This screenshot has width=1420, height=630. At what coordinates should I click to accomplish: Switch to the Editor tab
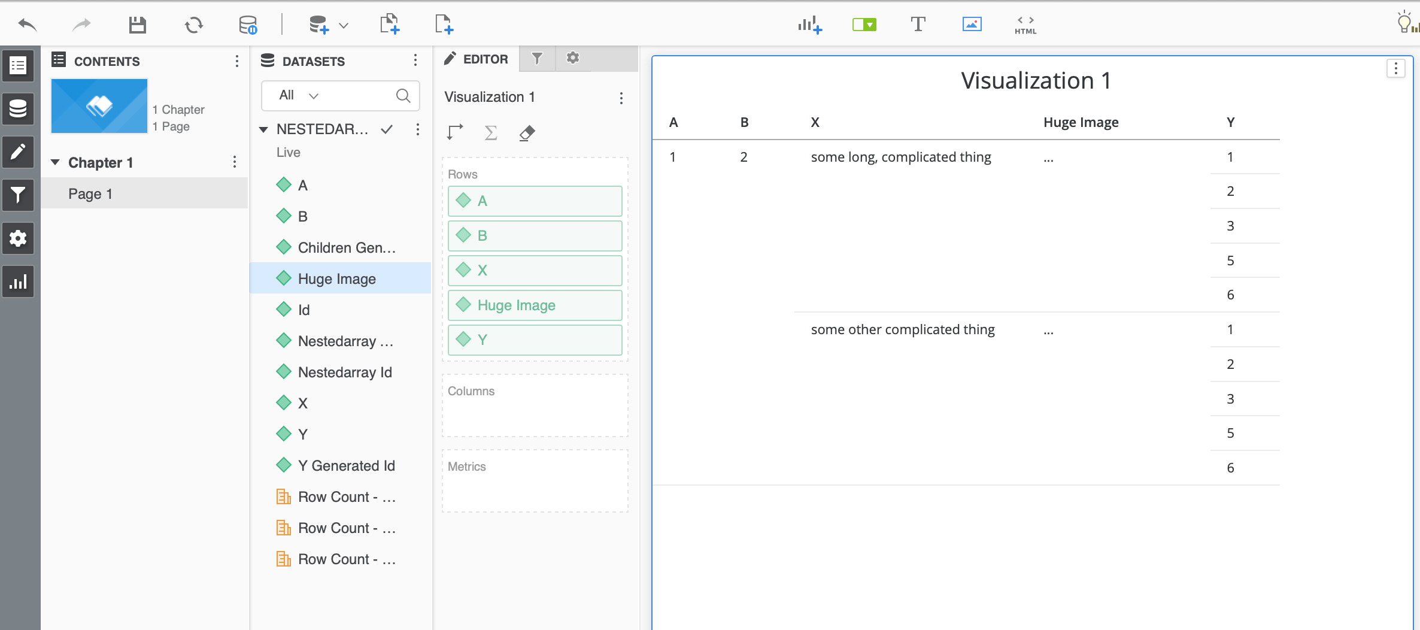477,59
